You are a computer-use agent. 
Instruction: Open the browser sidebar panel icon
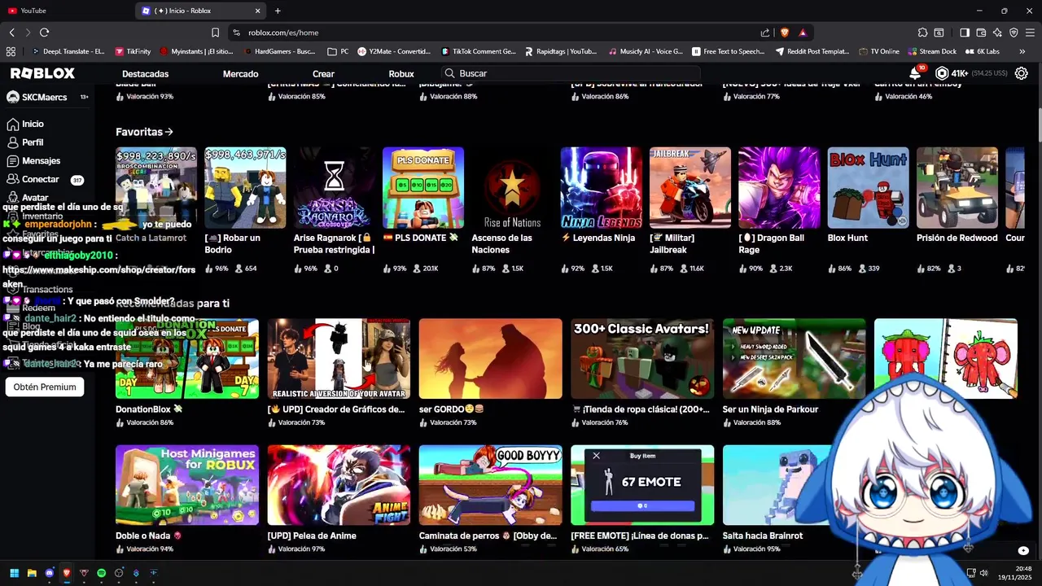(965, 33)
